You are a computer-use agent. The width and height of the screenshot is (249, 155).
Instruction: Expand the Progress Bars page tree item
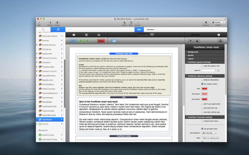pyautogui.click(x=37, y=67)
